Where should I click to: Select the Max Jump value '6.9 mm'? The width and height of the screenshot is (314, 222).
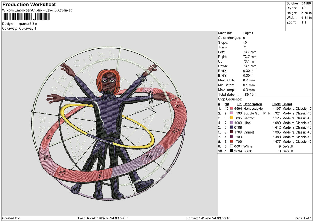[x=249, y=90]
